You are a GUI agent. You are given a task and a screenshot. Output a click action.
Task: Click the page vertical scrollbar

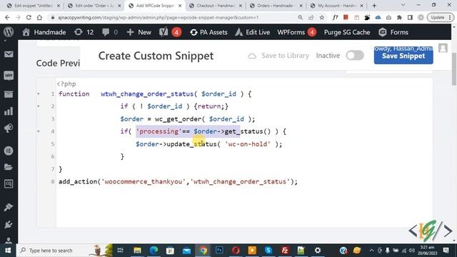pyautogui.click(x=454, y=69)
